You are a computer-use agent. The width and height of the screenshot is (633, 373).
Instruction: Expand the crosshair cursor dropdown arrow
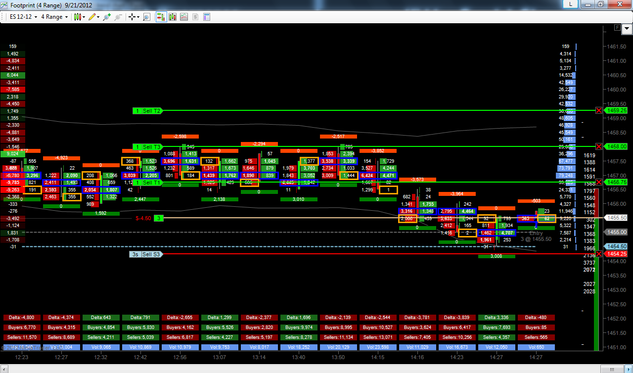coord(138,17)
